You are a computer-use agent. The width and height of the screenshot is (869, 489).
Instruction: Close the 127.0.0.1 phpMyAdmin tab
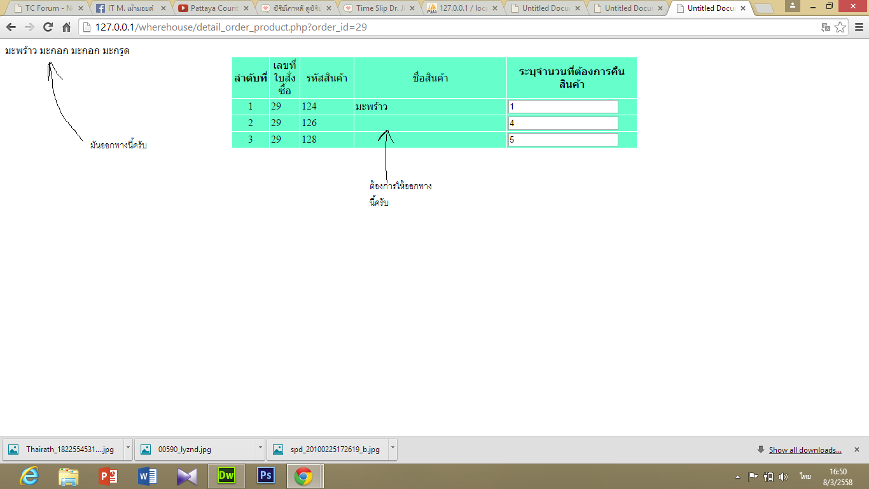tap(494, 8)
